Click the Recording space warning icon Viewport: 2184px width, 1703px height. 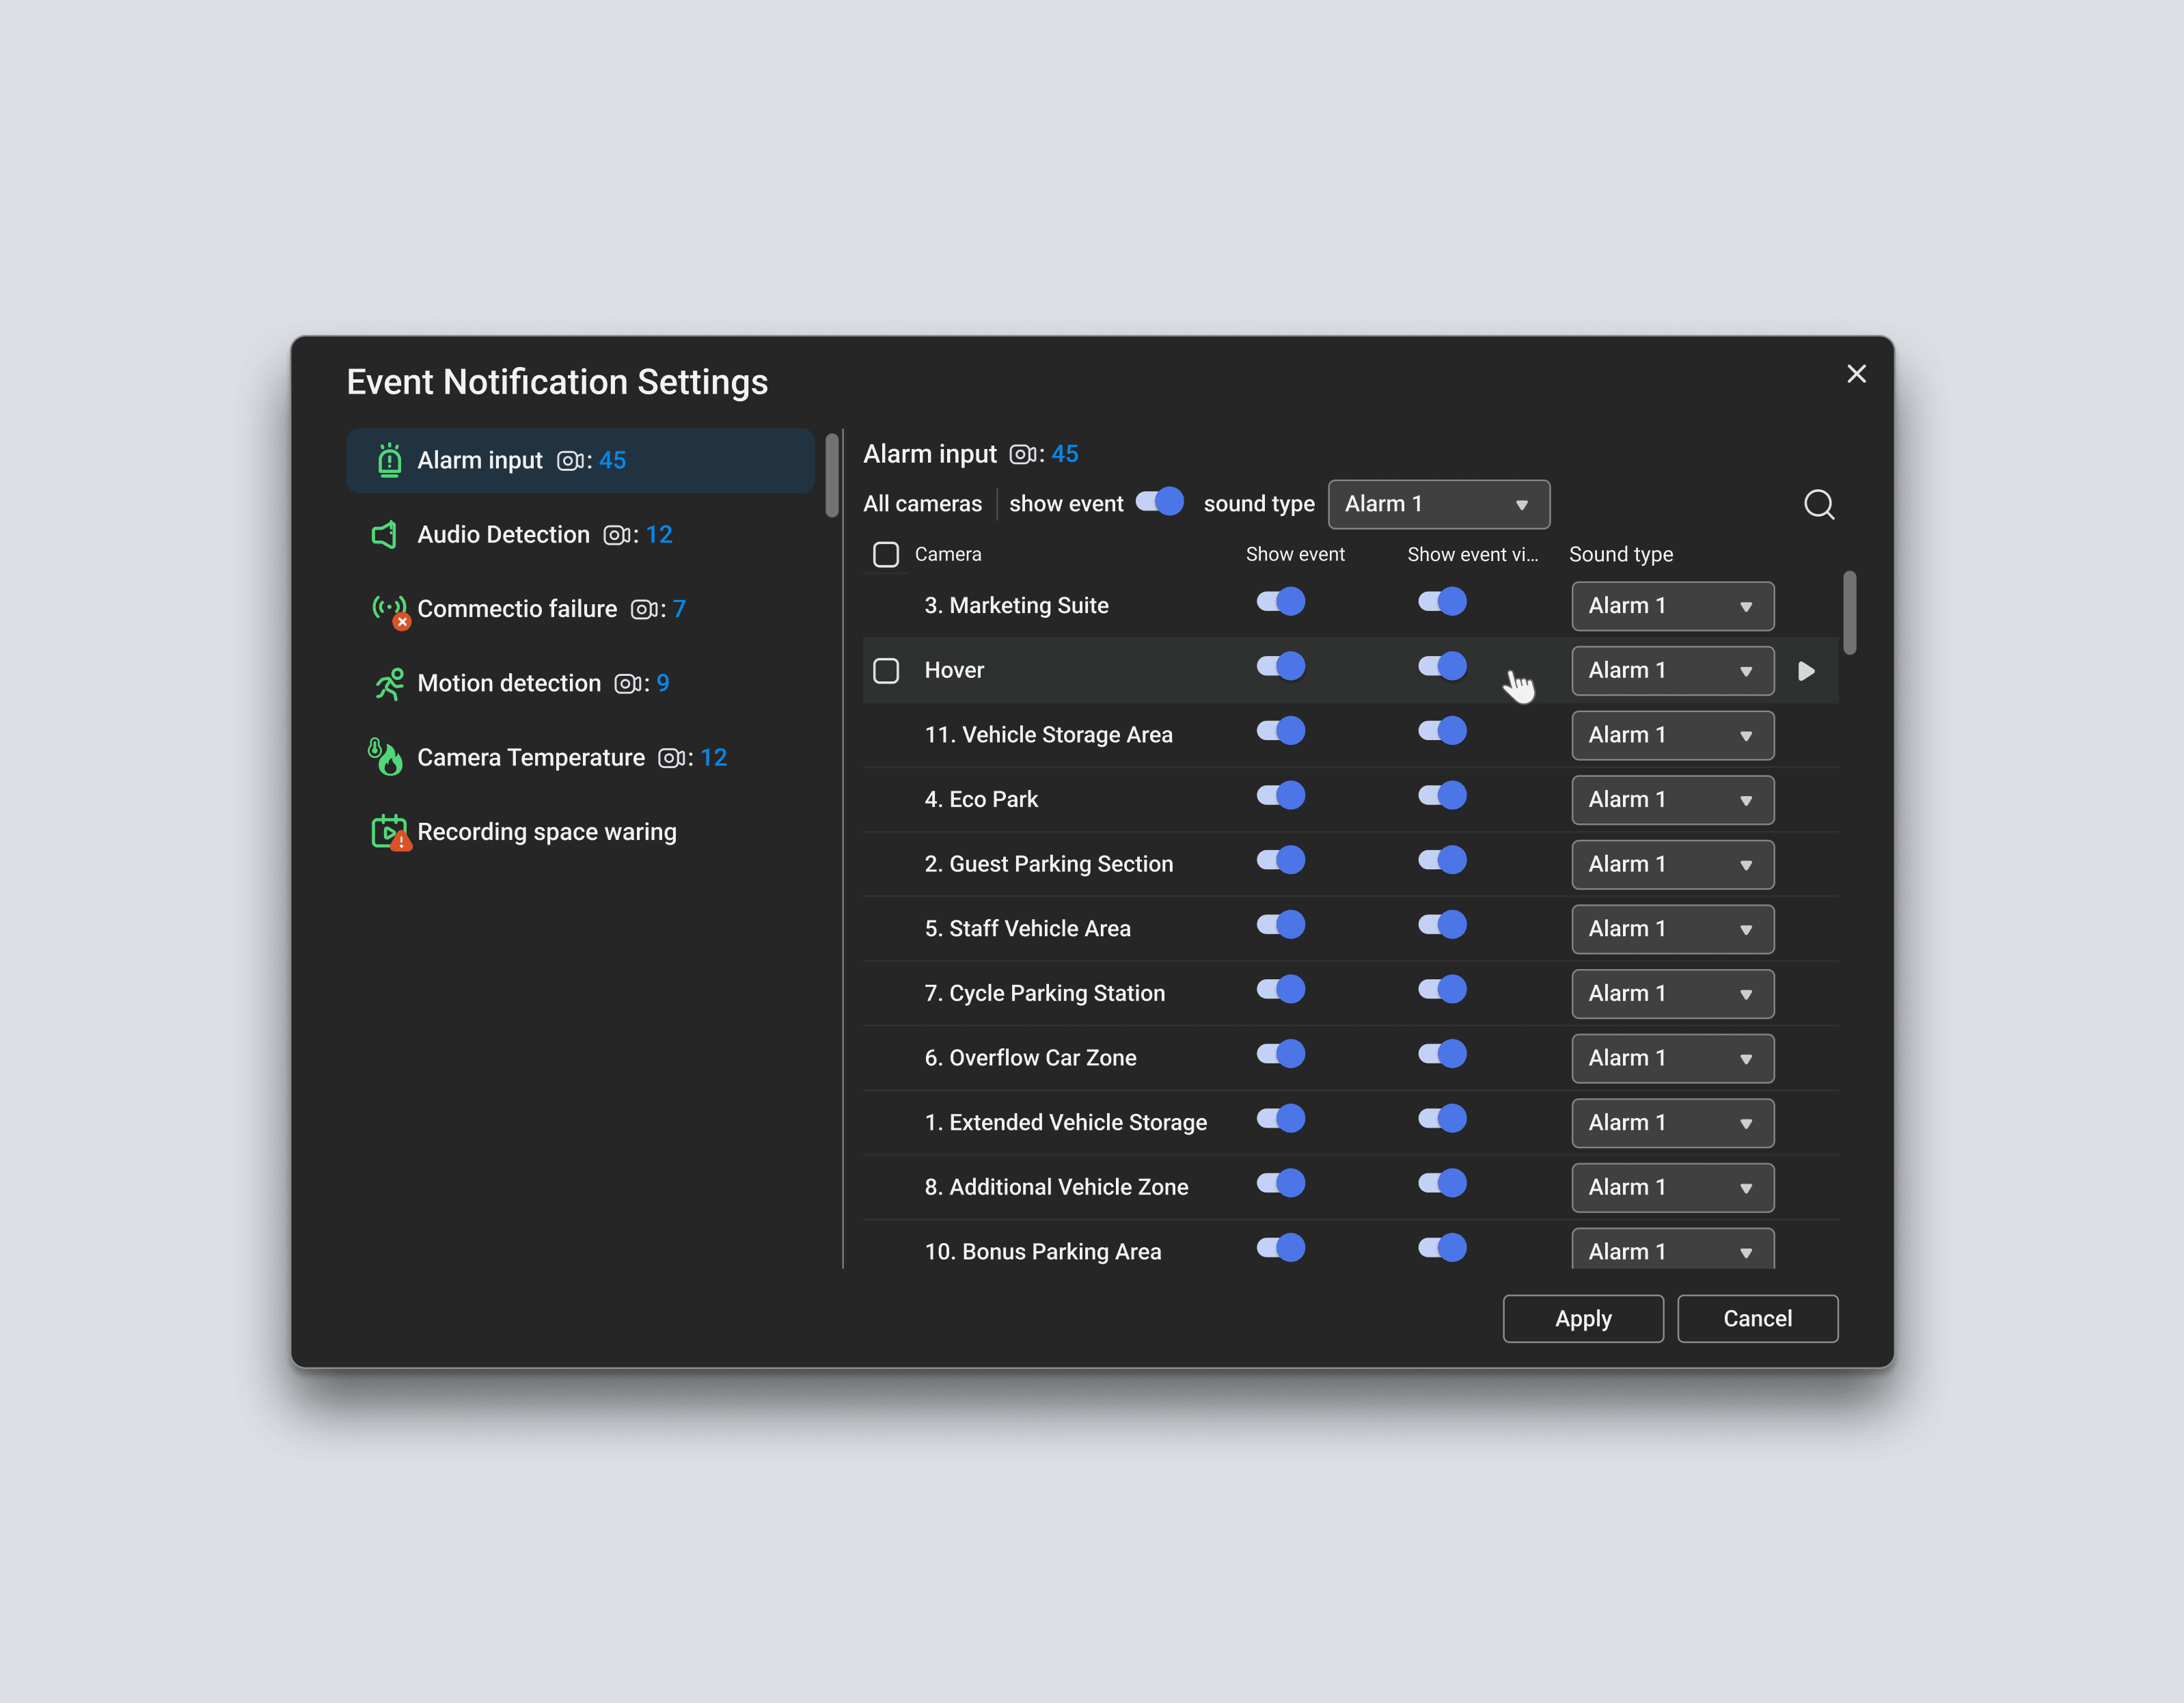389,832
